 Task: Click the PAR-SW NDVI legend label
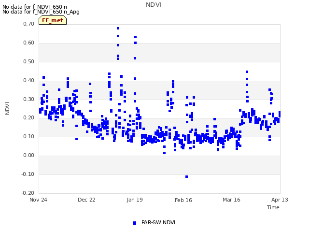click(158, 222)
